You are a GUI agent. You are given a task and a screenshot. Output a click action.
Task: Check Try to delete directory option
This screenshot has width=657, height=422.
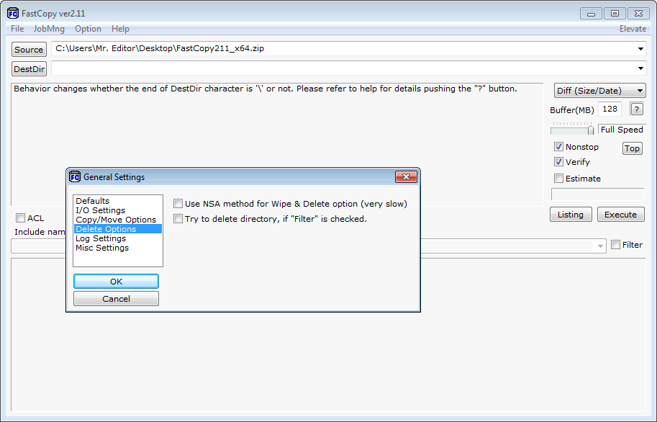(x=178, y=219)
